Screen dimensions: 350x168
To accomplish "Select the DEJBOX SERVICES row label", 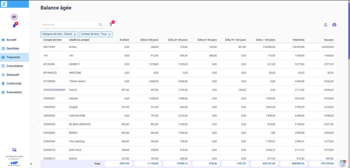I will click(x=80, y=124).
